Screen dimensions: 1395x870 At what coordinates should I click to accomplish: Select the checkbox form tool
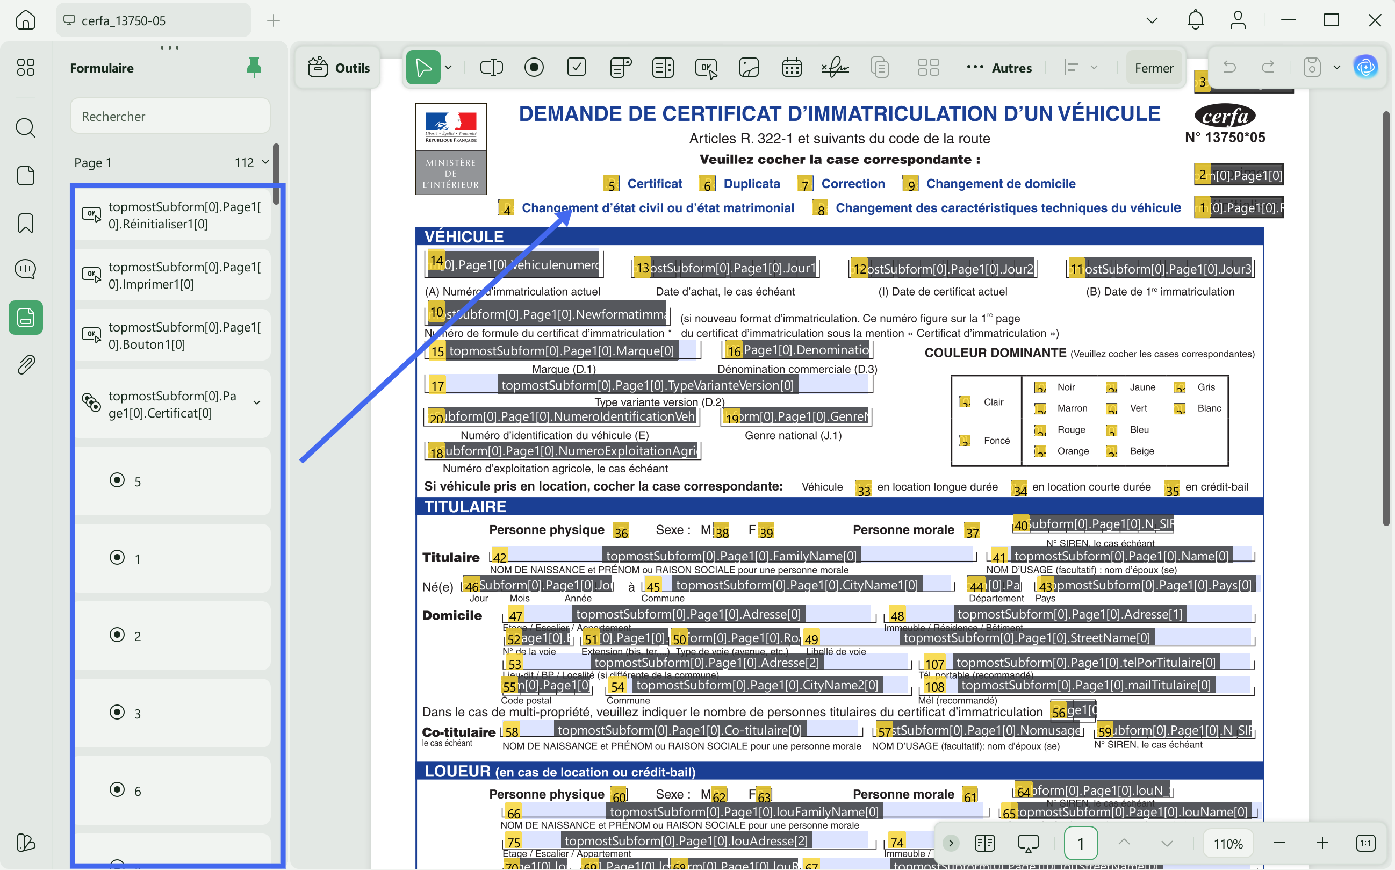tap(577, 68)
